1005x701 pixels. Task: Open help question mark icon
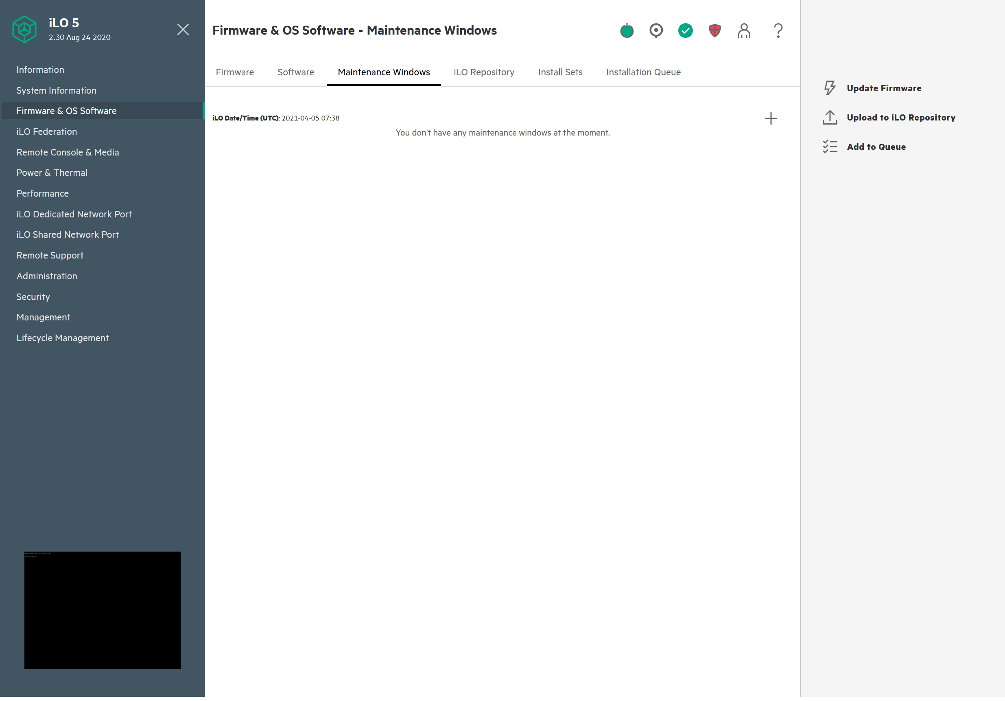pyautogui.click(x=778, y=31)
